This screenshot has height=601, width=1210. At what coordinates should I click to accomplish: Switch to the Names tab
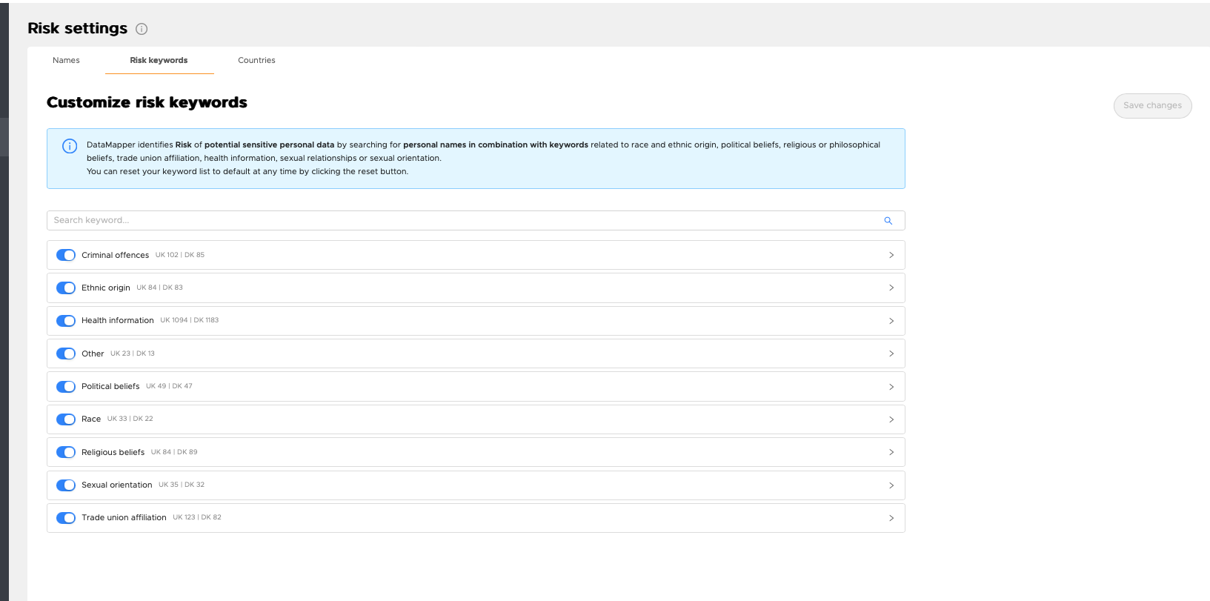coord(66,60)
